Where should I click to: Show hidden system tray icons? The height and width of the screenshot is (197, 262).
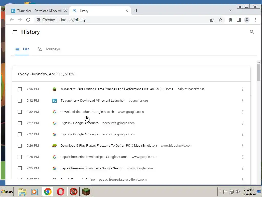tap(220, 191)
